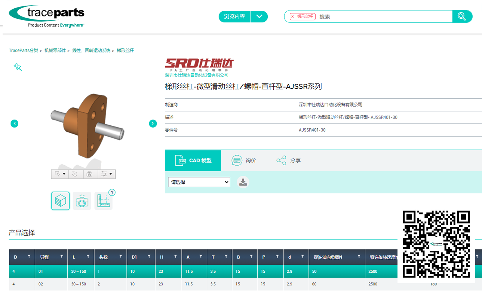482x291 pixels.
Task: Click the 浏览内容 button
Action: [235, 16]
